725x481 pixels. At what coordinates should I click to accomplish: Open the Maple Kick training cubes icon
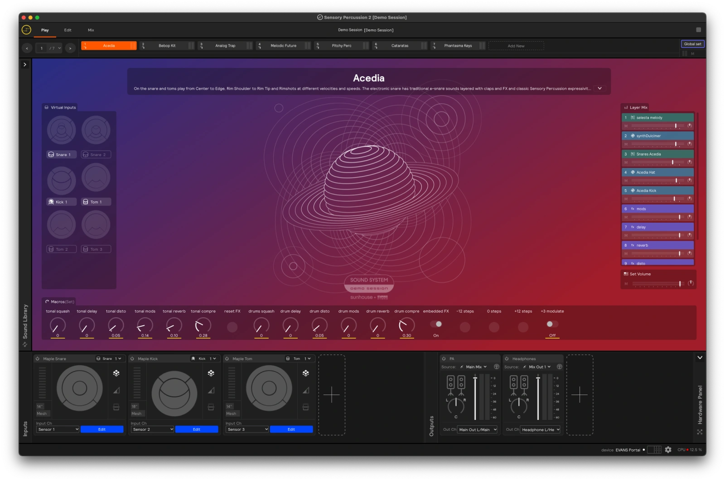[x=211, y=373]
